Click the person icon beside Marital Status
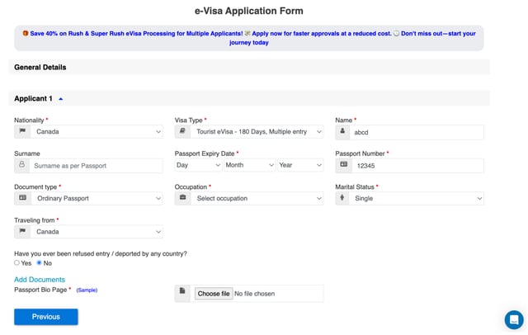The height and width of the screenshot is (335, 528). pyautogui.click(x=342, y=198)
